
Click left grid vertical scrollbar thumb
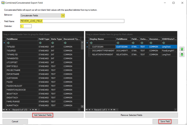(x=82, y=47)
